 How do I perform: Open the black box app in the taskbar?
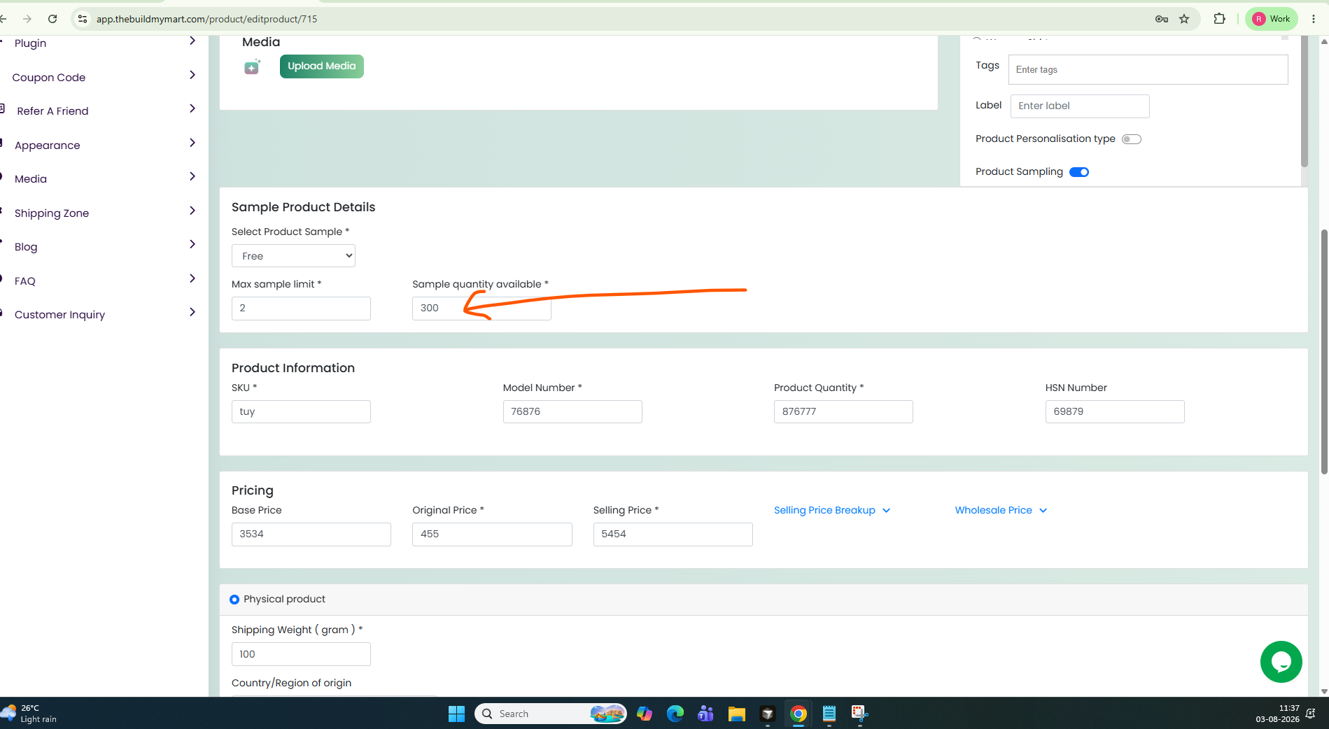(768, 714)
